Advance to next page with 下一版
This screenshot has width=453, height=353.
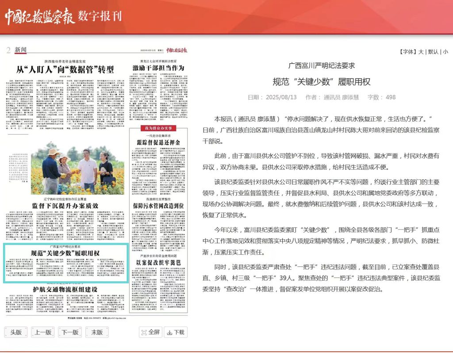(x=70, y=332)
